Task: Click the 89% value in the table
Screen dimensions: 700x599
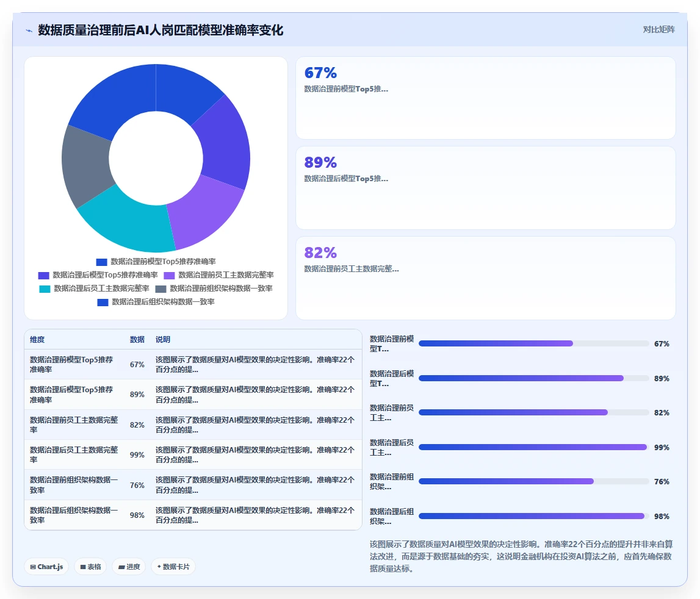Action: click(x=137, y=395)
